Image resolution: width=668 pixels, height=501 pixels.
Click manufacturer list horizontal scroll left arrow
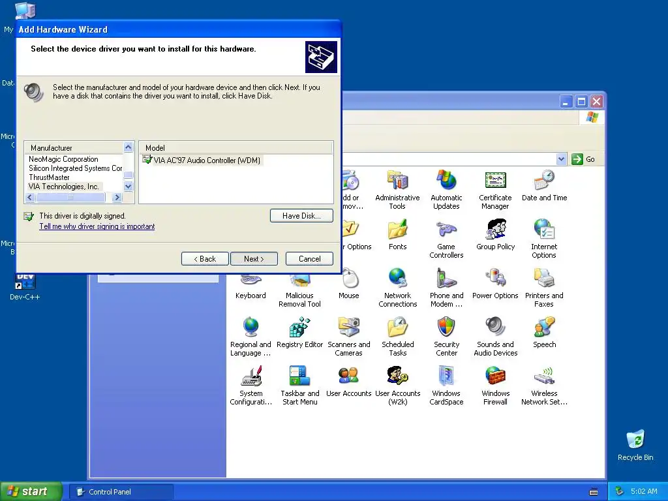(30, 197)
